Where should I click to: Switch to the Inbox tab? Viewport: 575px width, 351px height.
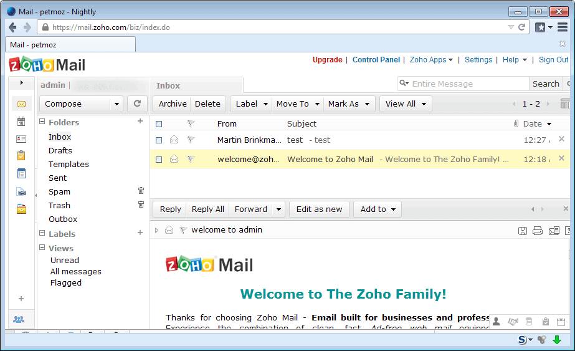pyautogui.click(x=196, y=85)
